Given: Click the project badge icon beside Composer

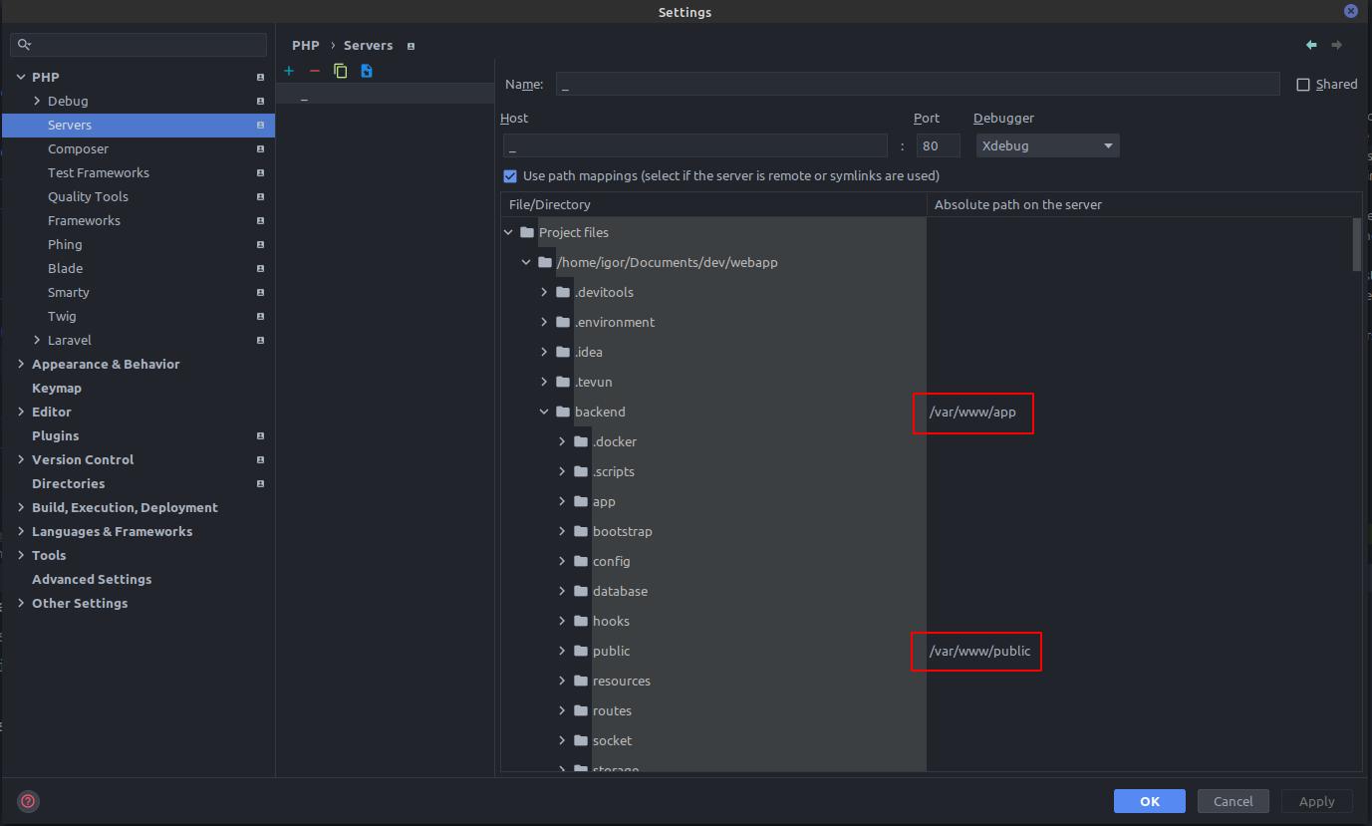Looking at the screenshot, I should [260, 149].
